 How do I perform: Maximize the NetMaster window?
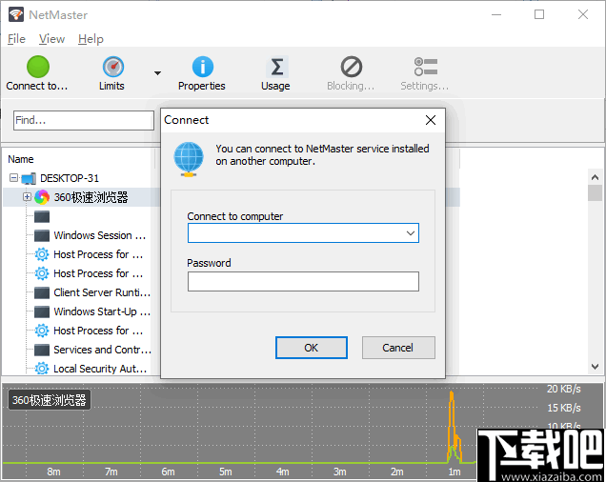point(539,14)
